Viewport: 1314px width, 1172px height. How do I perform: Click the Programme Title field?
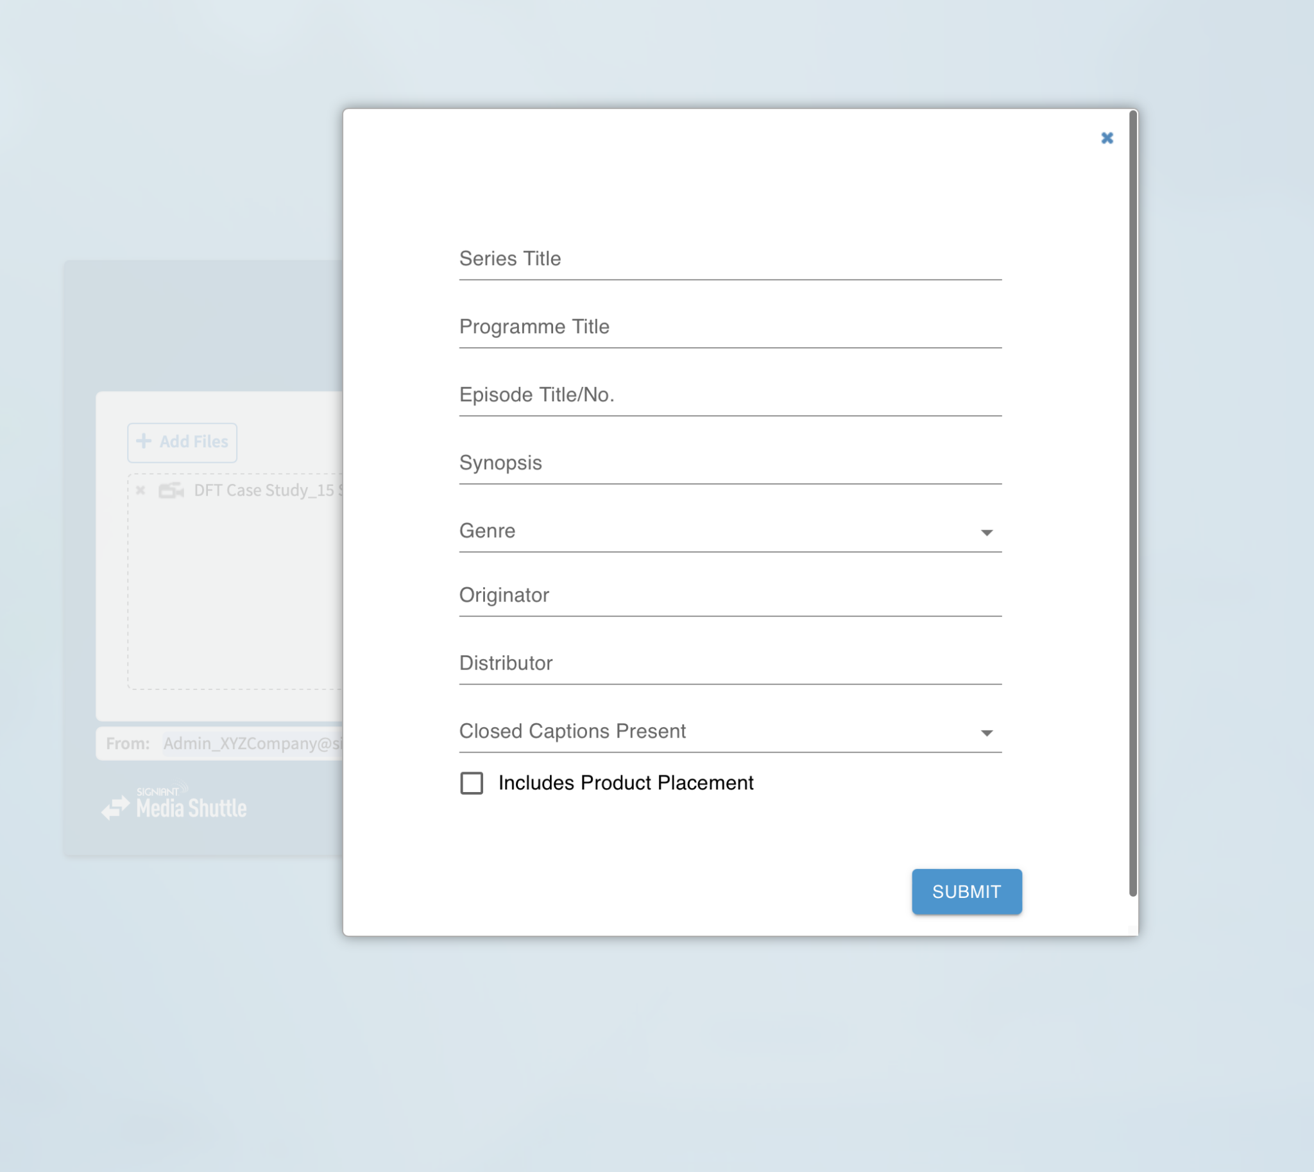tap(730, 327)
